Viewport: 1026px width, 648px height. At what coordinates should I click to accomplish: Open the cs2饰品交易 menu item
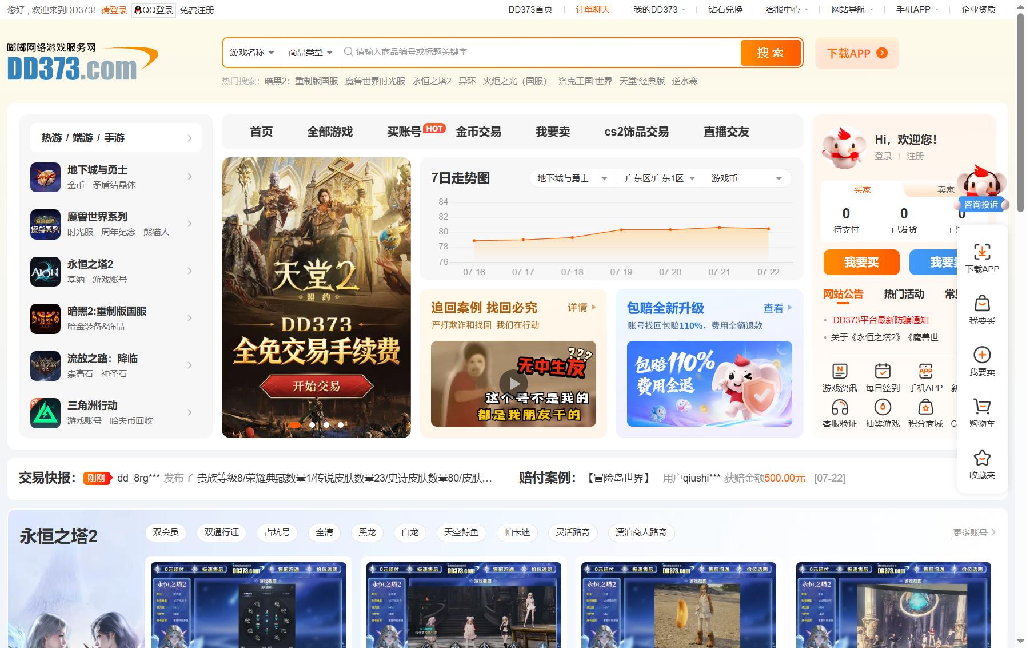(636, 132)
